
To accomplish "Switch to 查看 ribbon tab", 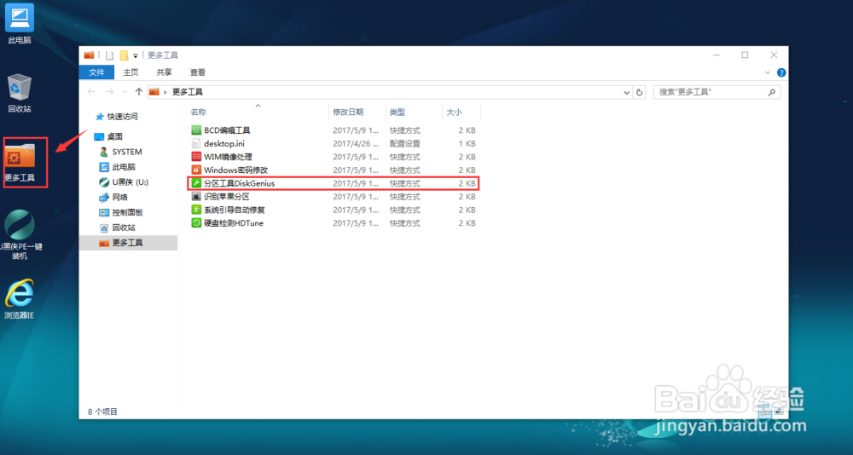I will point(198,72).
